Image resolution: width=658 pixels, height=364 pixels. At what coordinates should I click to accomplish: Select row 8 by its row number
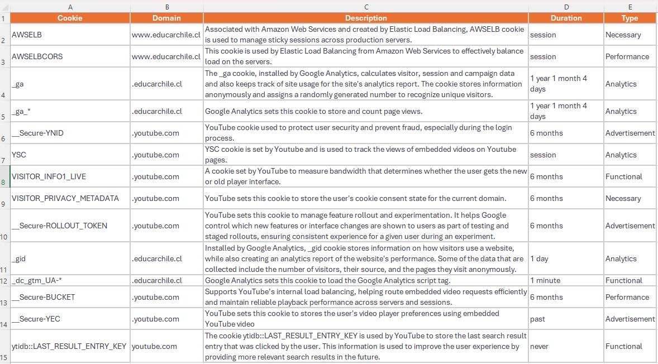(x=5, y=176)
